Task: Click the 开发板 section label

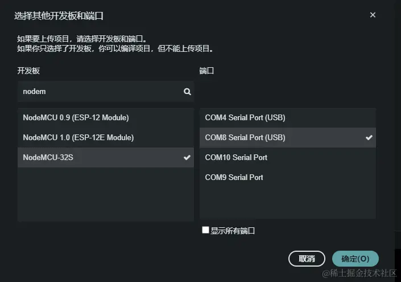Action: 28,71
